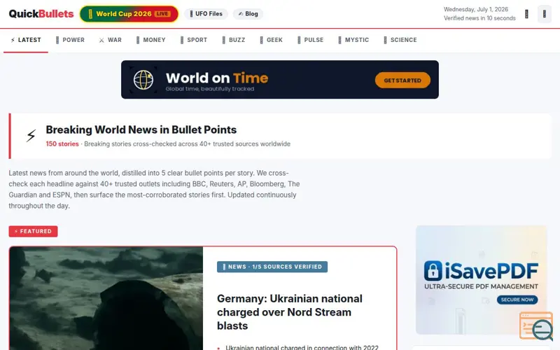This screenshot has width=560, height=350.
Task: Visit the Blog page
Action: pyautogui.click(x=248, y=14)
